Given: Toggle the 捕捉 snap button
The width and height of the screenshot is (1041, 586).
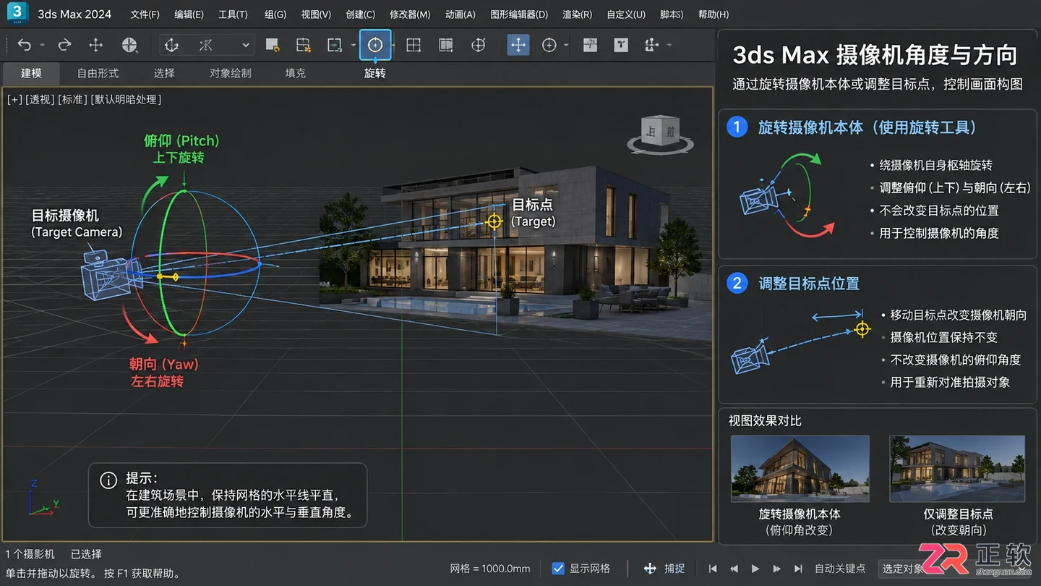Looking at the screenshot, I should point(664,569).
